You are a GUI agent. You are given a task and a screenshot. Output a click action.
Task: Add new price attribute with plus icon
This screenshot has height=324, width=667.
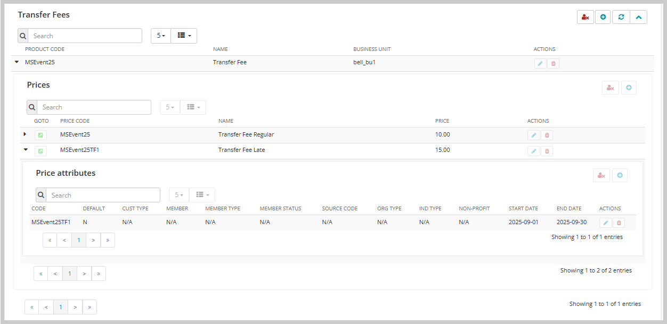[x=620, y=175]
